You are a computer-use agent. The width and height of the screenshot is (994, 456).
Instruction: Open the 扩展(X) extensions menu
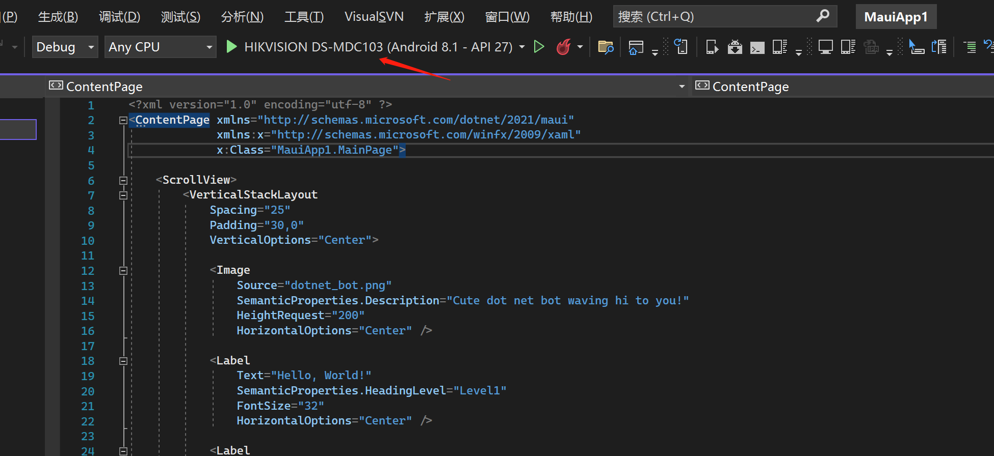pyautogui.click(x=444, y=17)
